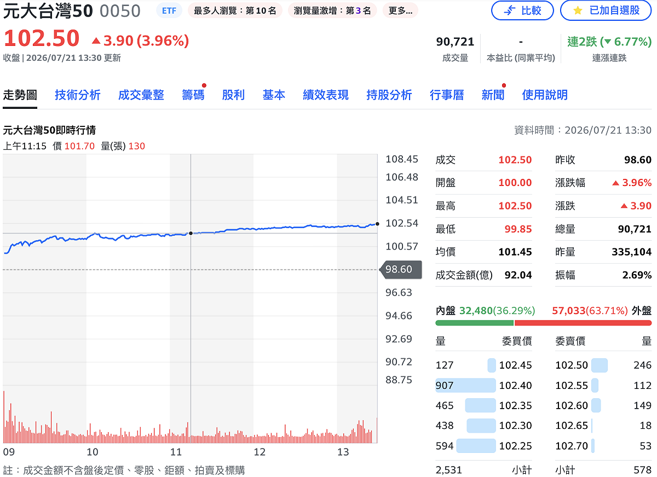Click the ETF tag
The width and height of the screenshot is (657, 477).
pos(170,10)
